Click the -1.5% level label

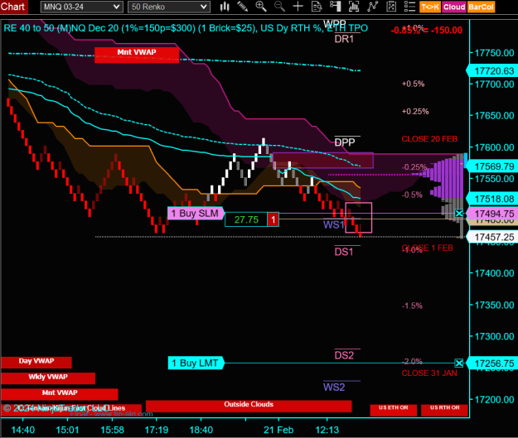point(412,306)
